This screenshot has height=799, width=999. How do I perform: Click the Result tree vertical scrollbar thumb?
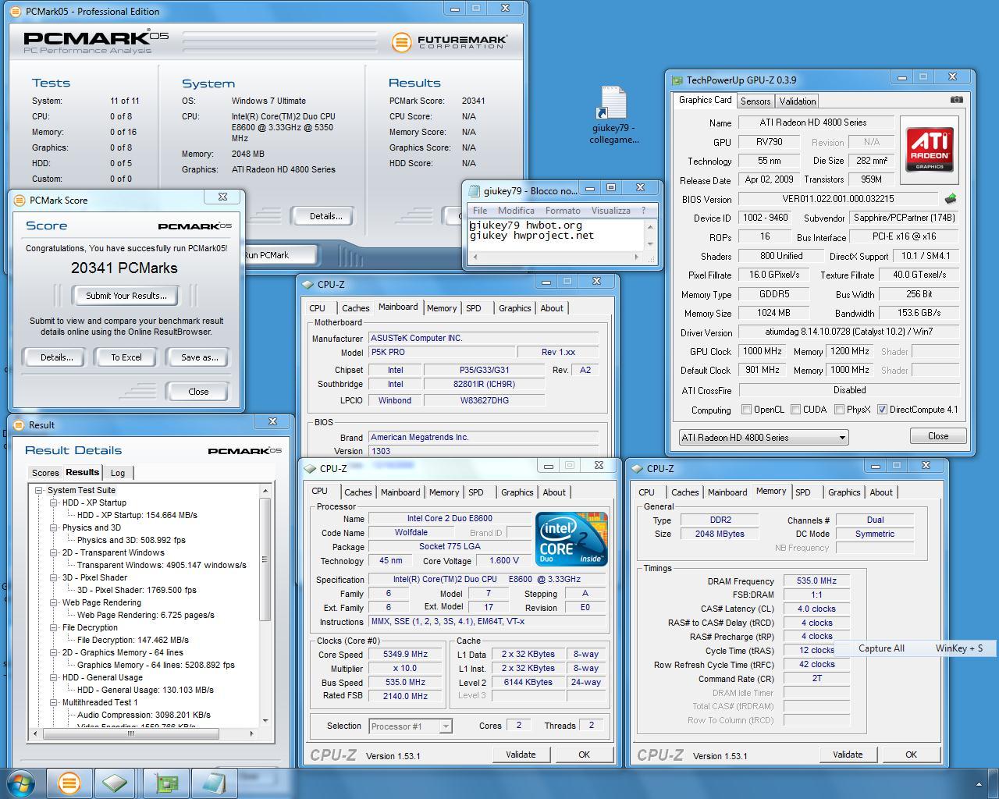coord(265,559)
